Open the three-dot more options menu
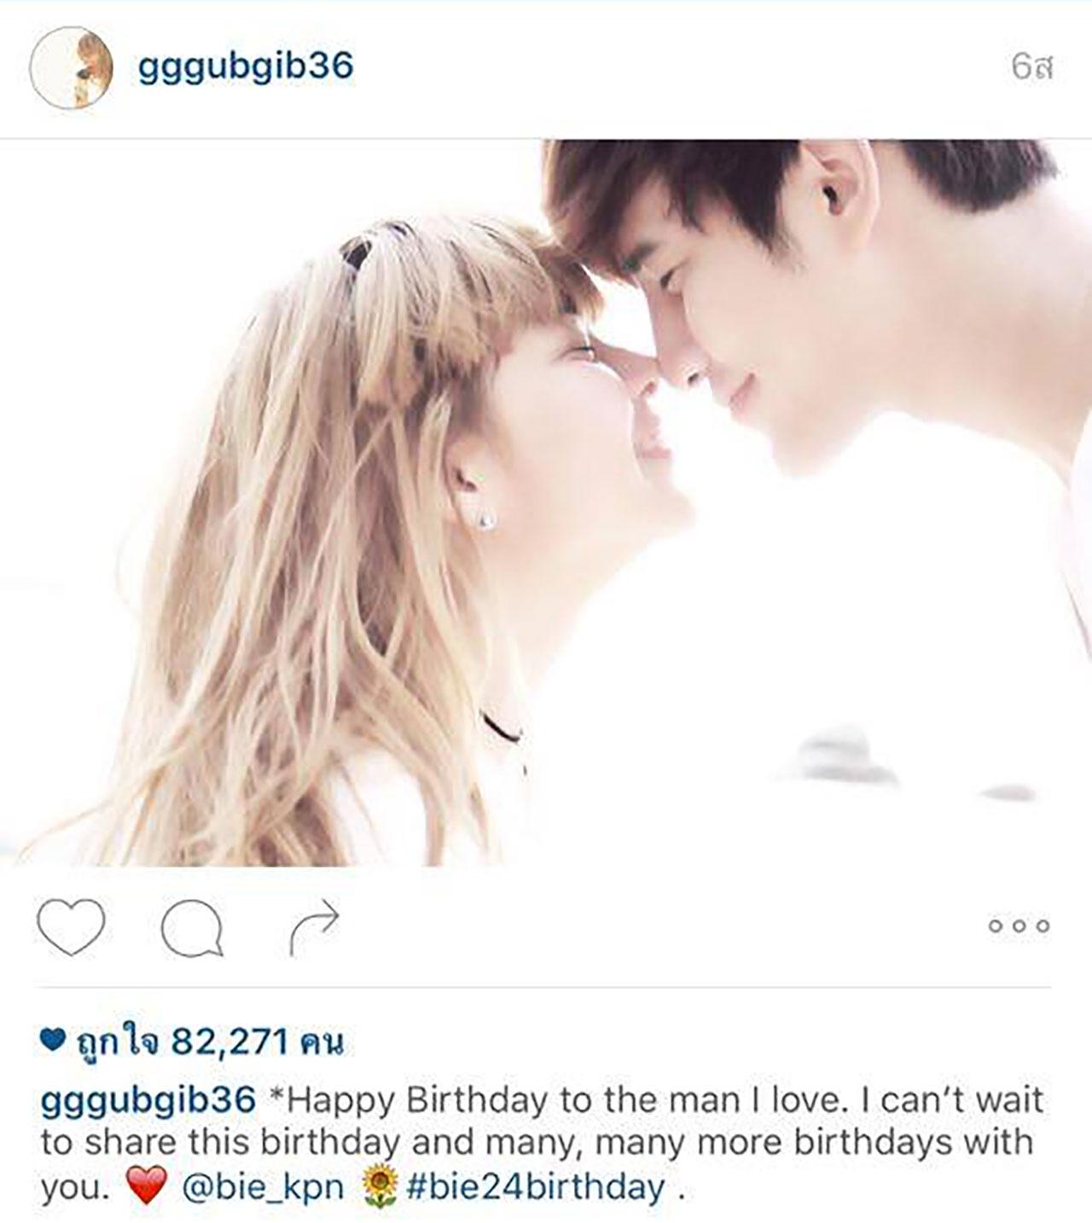Viewport: 1092px width, 1223px height. (x=1019, y=925)
